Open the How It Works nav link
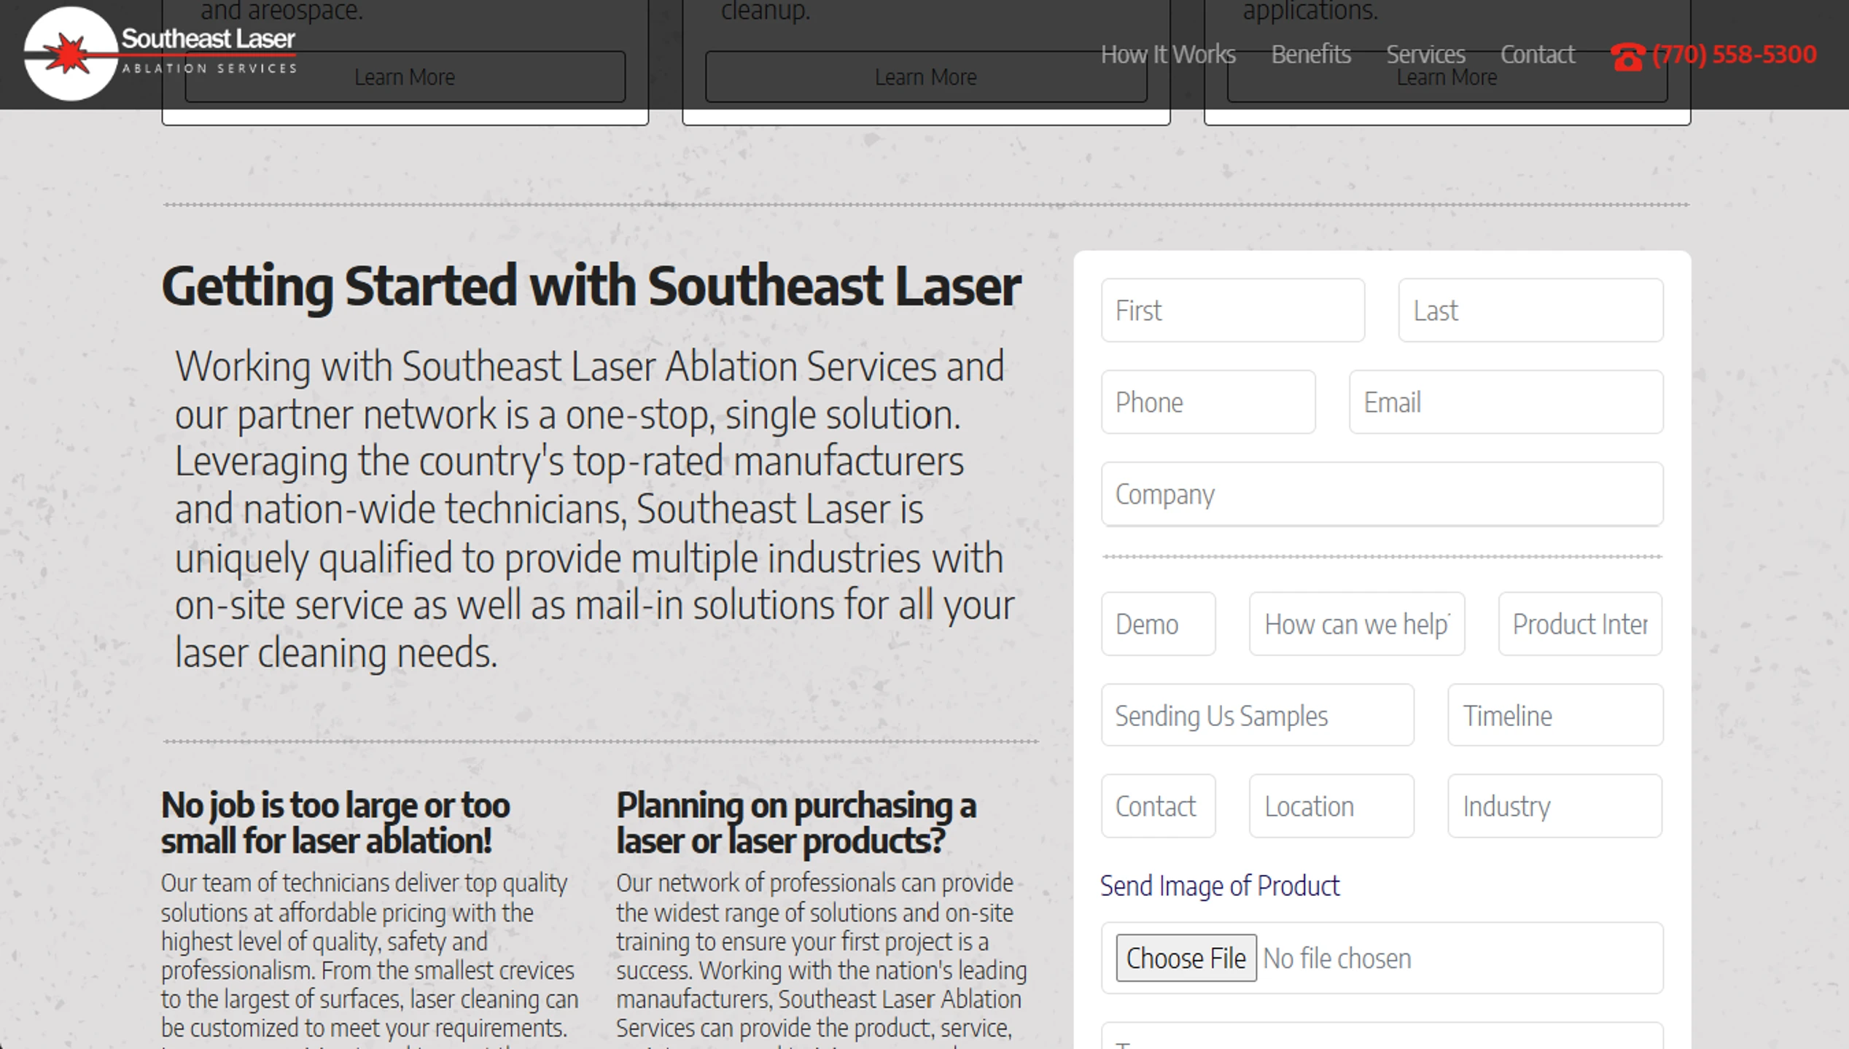 tap(1168, 54)
